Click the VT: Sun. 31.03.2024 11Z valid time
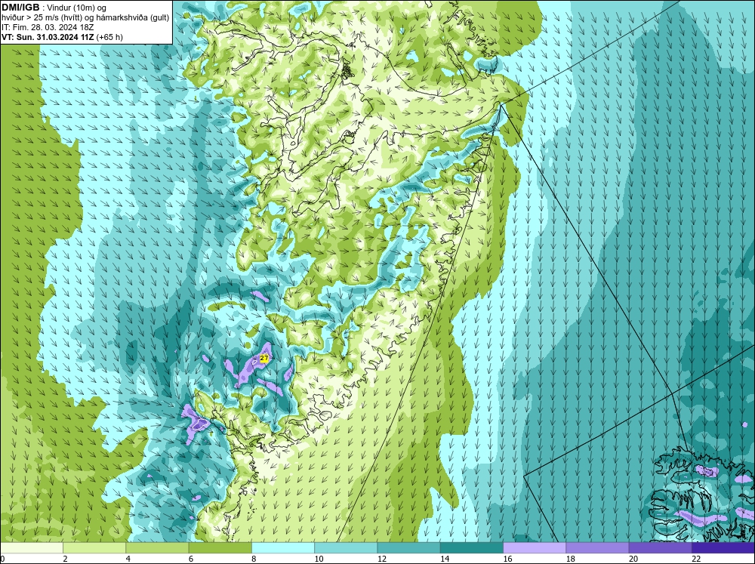The height and width of the screenshot is (564, 755). 48,37
